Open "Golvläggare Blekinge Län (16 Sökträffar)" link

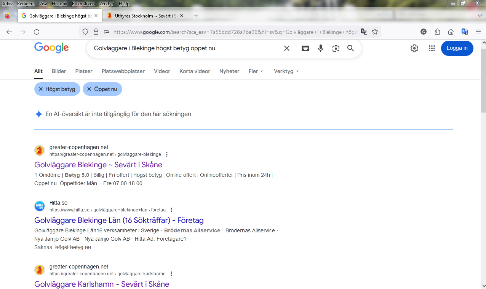pyautogui.click(x=119, y=220)
